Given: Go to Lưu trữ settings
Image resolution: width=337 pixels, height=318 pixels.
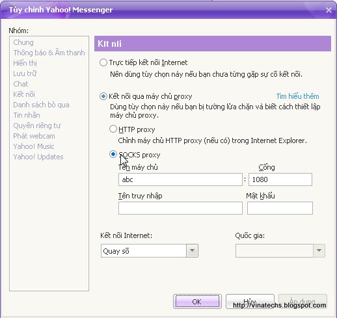Looking at the screenshot, I should tap(25, 73).
